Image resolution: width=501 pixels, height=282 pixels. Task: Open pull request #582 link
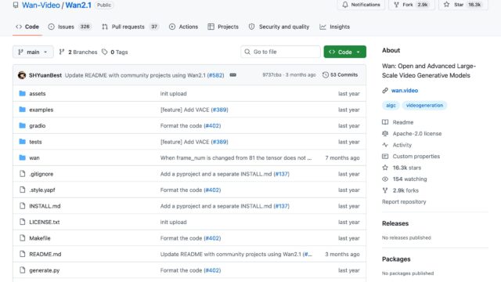216,75
